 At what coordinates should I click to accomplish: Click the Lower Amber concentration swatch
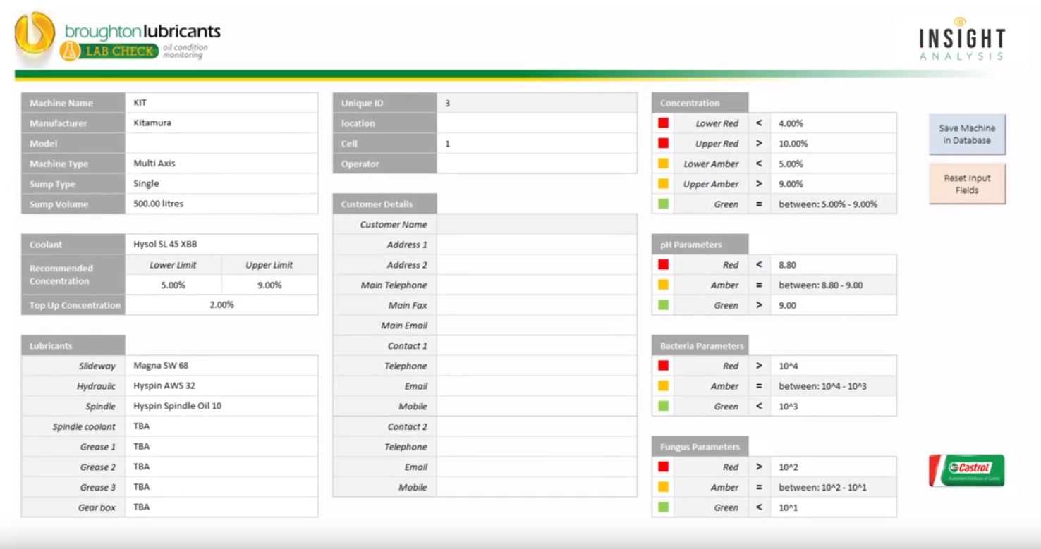[x=663, y=164]
